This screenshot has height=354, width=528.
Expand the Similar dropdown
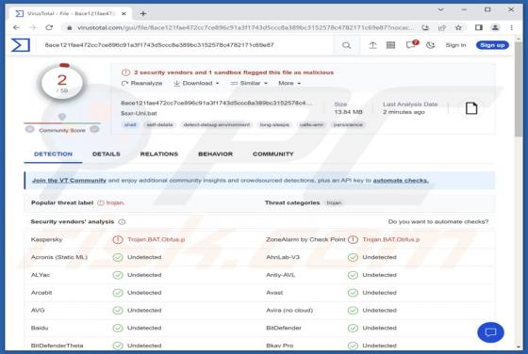[249, 83]
